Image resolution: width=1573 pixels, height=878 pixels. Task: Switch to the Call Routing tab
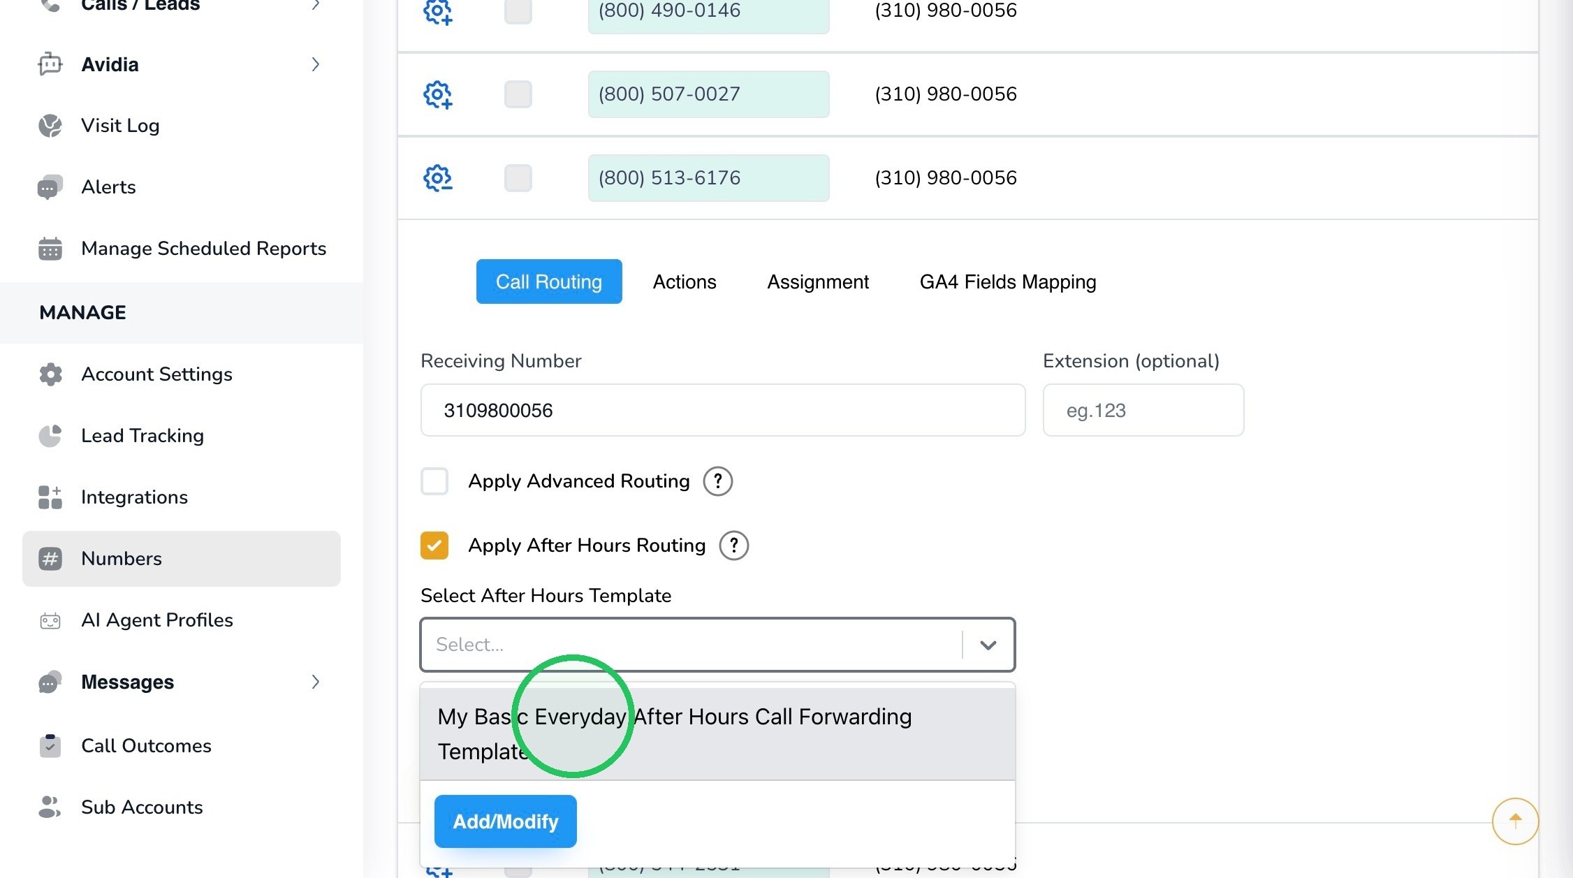tap(549, 281)
